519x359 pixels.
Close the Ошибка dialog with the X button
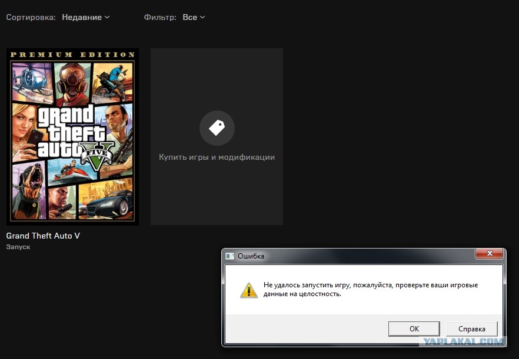[x=490, y=254]
